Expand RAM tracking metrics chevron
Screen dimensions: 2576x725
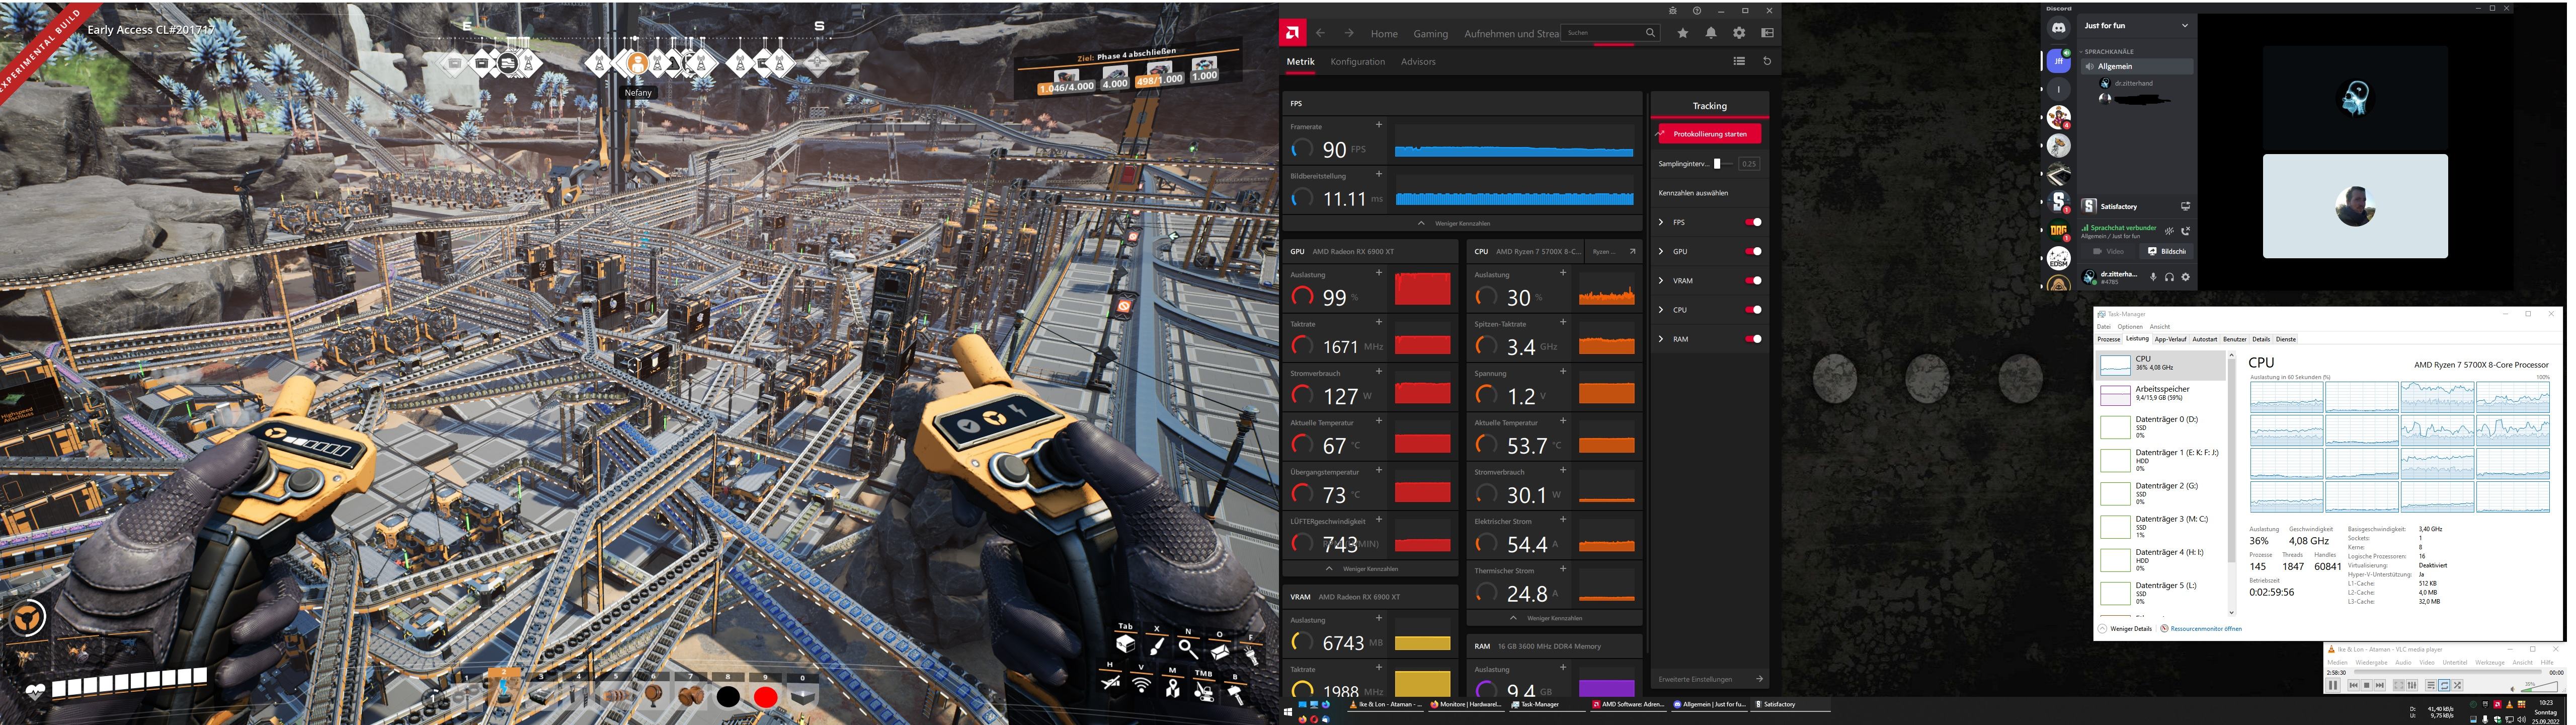pos(1661,338)
